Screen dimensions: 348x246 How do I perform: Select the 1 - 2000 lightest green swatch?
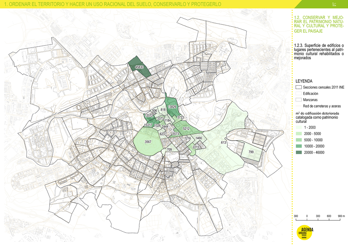pyautogui.click(x=300, y=127)
